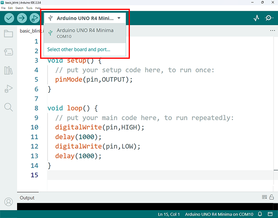Select Arduino UNO R4 Minima on COM10
Viewport: 278px width, 218px height.
85,33
